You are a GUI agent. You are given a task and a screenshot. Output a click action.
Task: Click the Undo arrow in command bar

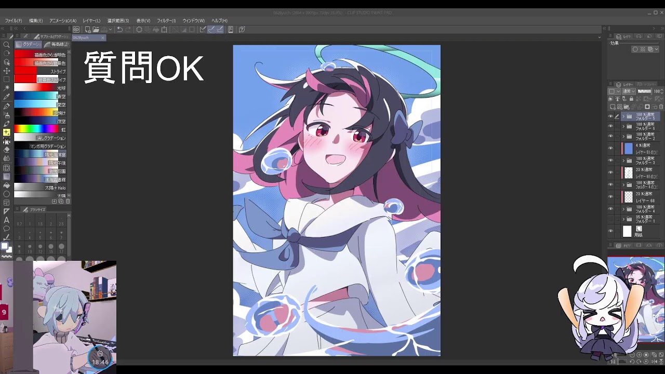119,30
